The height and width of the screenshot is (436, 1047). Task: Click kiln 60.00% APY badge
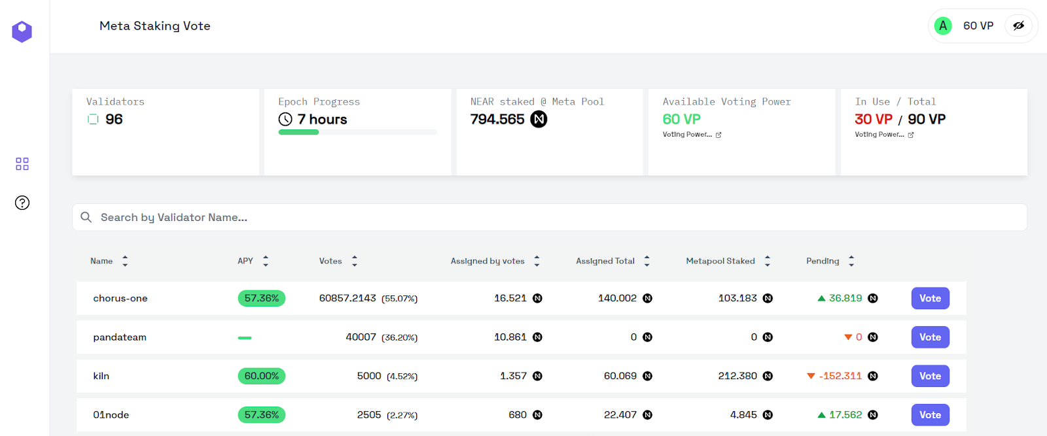262,376
